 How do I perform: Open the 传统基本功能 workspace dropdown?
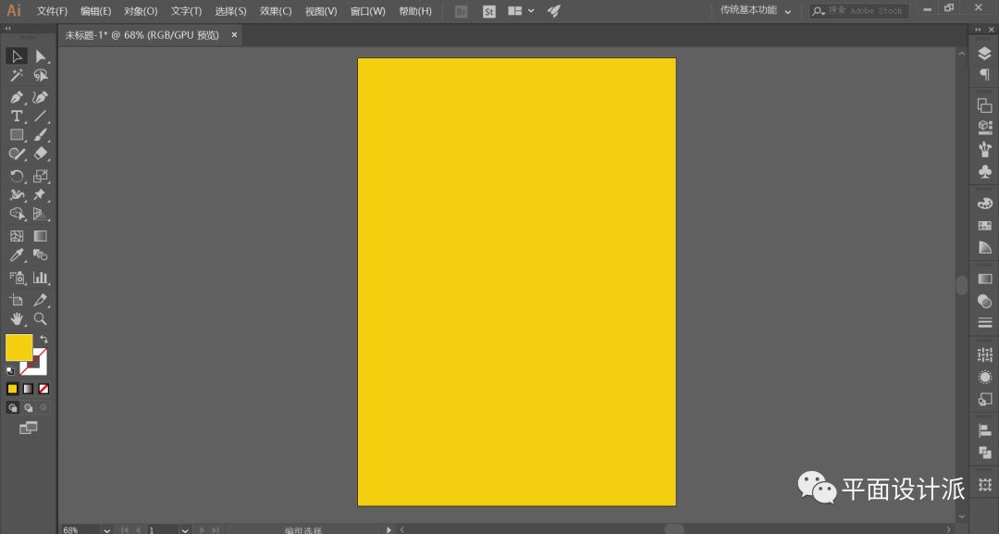tap(756, 11)
